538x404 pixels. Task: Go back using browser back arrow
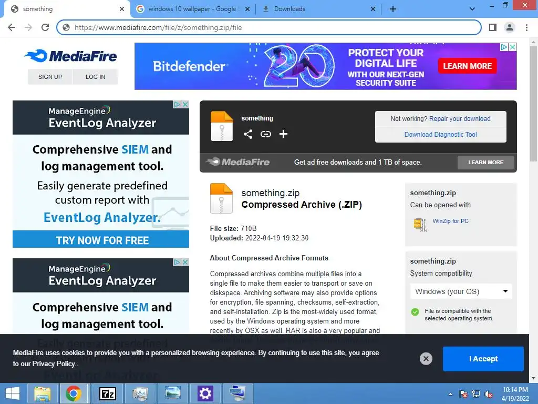coord(12,27)
